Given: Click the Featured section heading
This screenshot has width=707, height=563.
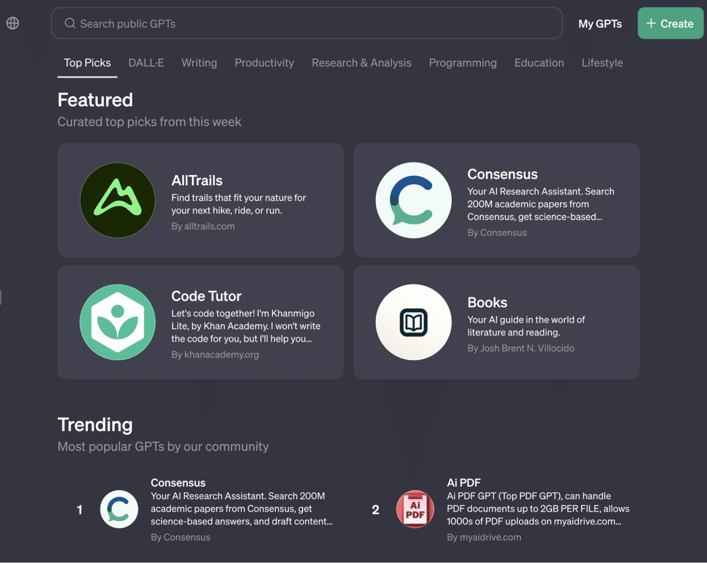Looking at the screenshot, I should (x=95, y=100).
